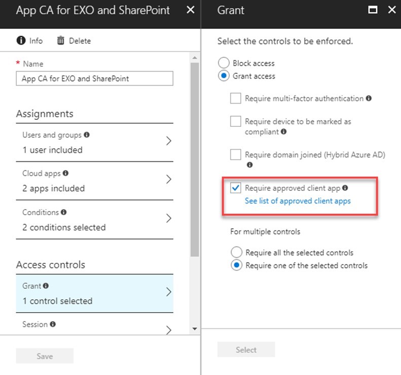This screenshot has height=375, width=401.
Task: Close the App CA for EXO and SharePoint blade
Action: click(191, 10)
